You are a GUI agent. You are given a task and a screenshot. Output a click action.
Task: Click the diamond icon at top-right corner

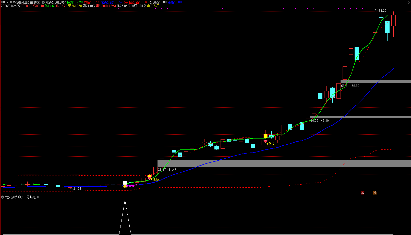[x=408, y=2]
